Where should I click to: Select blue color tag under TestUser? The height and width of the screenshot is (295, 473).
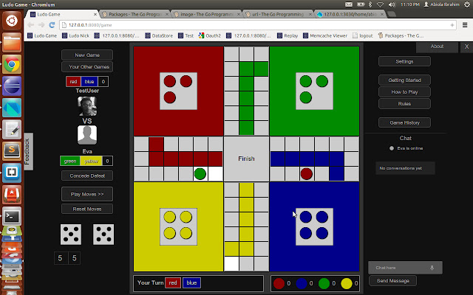89,82
